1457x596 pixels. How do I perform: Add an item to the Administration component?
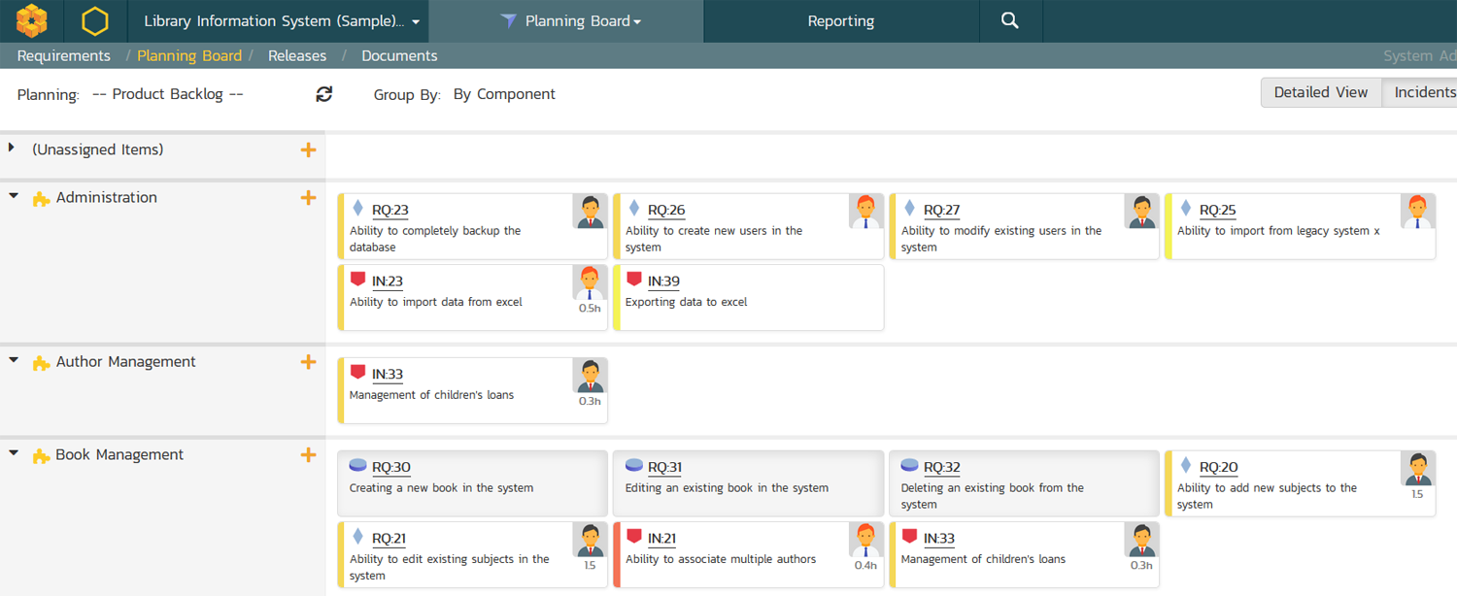pos(308,197)
